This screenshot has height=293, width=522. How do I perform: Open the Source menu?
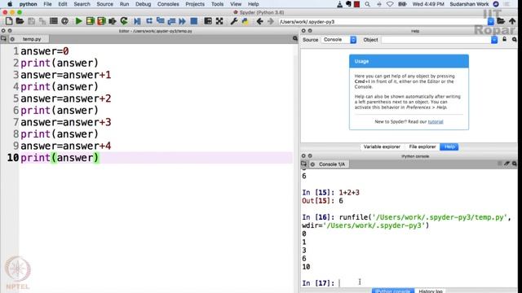tap(105, 4)
